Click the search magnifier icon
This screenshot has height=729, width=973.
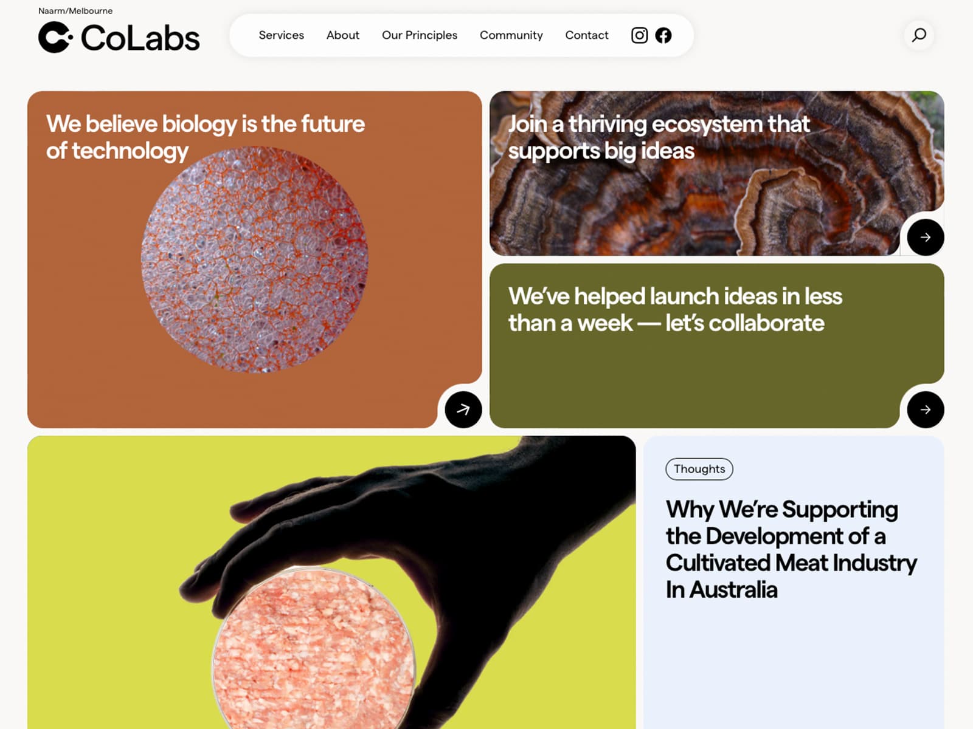[x=919, y=35]
